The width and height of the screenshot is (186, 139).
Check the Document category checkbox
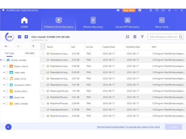(7, 85)
